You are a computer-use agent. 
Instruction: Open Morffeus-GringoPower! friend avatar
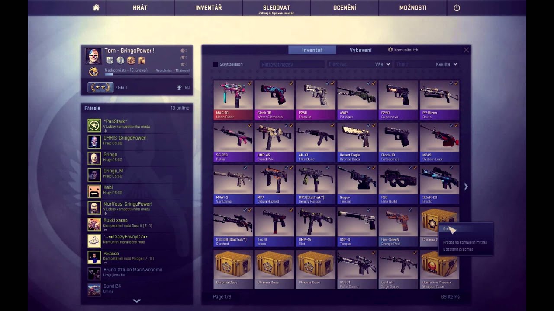click(94, 208)
